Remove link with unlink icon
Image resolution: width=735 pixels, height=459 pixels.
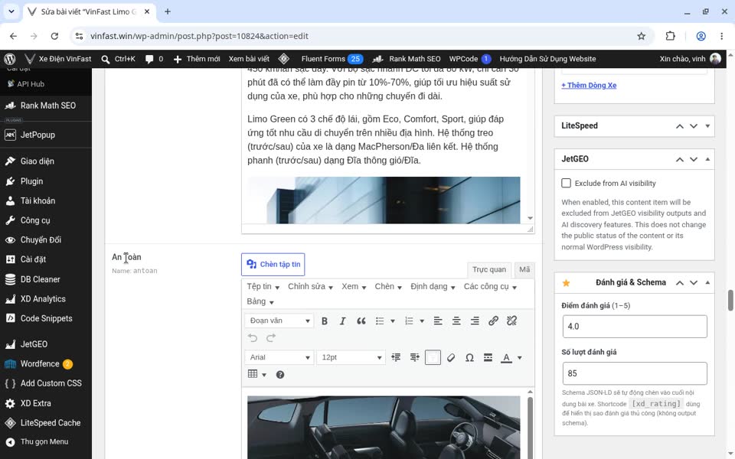point(512,321)
